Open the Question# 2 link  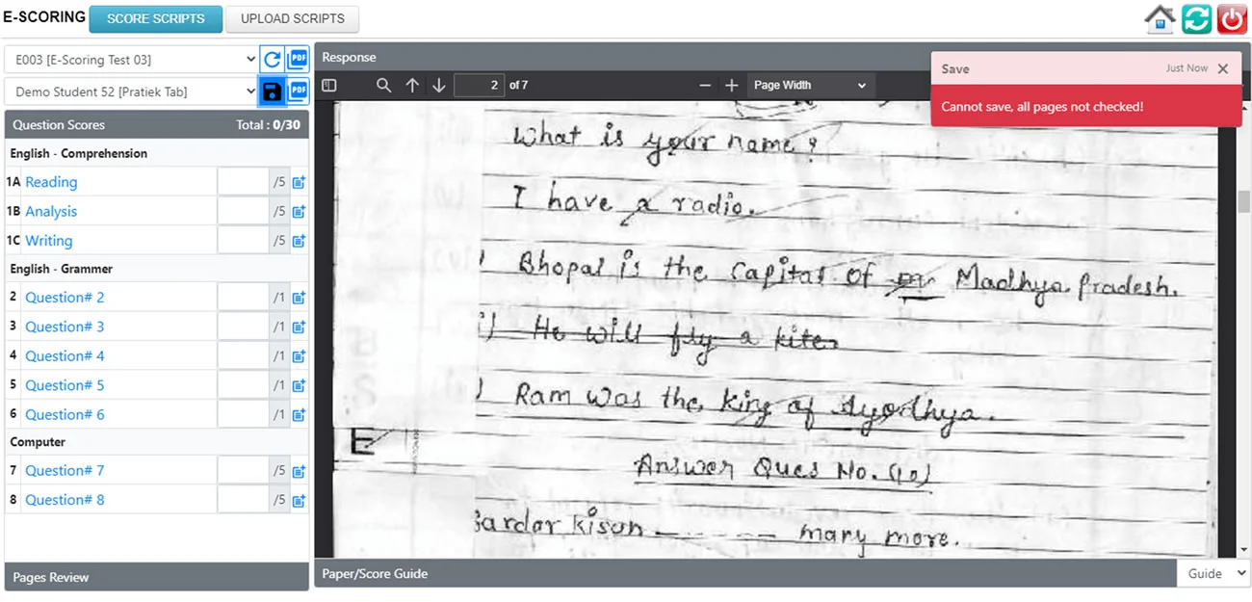point(65,298)
